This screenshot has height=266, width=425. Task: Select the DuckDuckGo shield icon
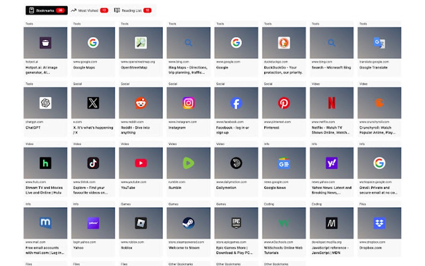(283, 42)
